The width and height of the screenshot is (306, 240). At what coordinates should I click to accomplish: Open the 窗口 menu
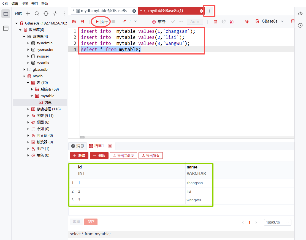(34, 4)
